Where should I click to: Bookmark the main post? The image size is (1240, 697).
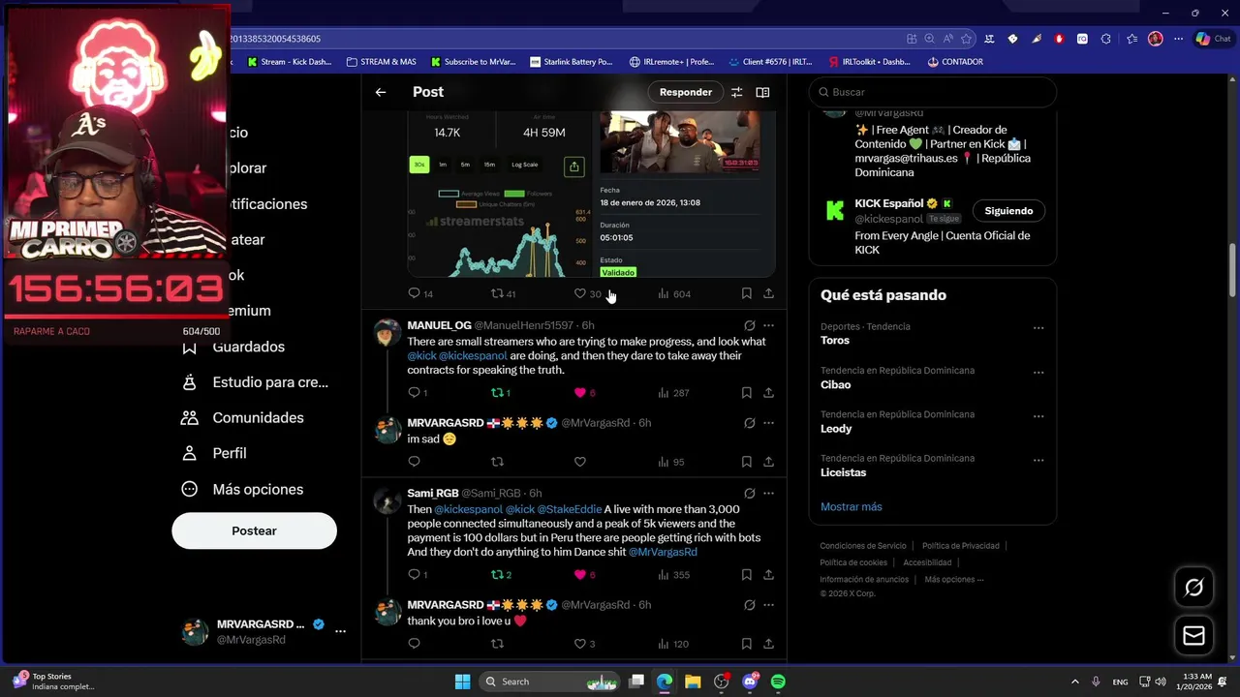coord(746,293)
